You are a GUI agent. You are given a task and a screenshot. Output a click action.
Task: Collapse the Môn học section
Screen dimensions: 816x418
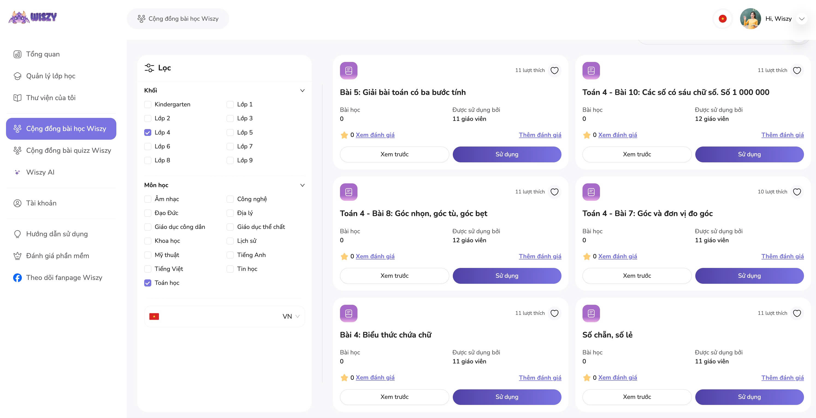coord(303,185)
